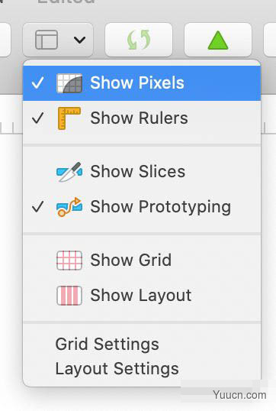Click the green sync arrows button
Image resolution: width=276 pixels, height=411 pixels.
coord(139,40)
